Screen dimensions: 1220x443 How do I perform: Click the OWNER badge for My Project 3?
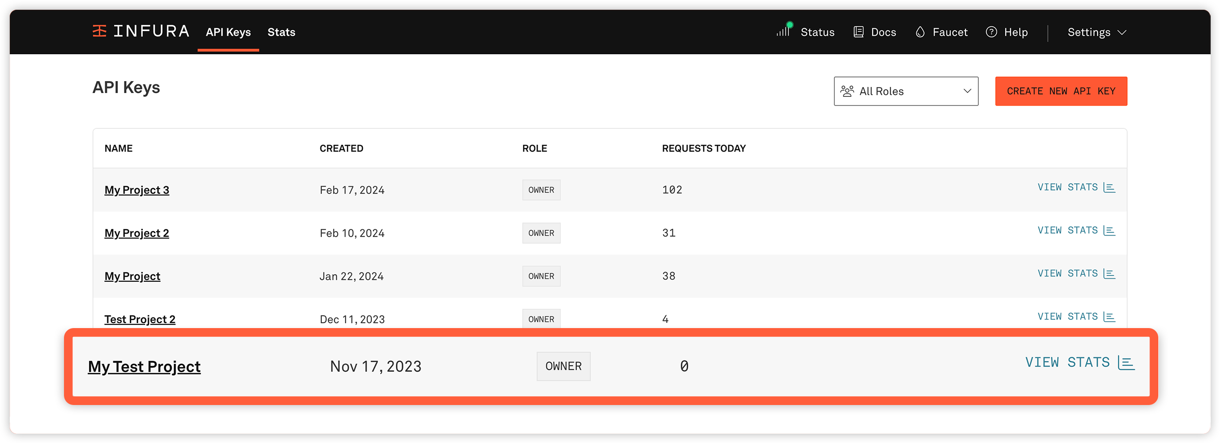tap(541, 190)
